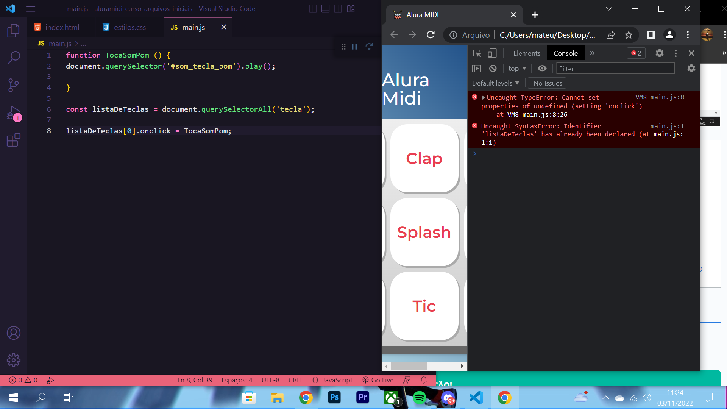Show more DevTools tabs
This screenshot has width=727, height=409.
(592, 53)
